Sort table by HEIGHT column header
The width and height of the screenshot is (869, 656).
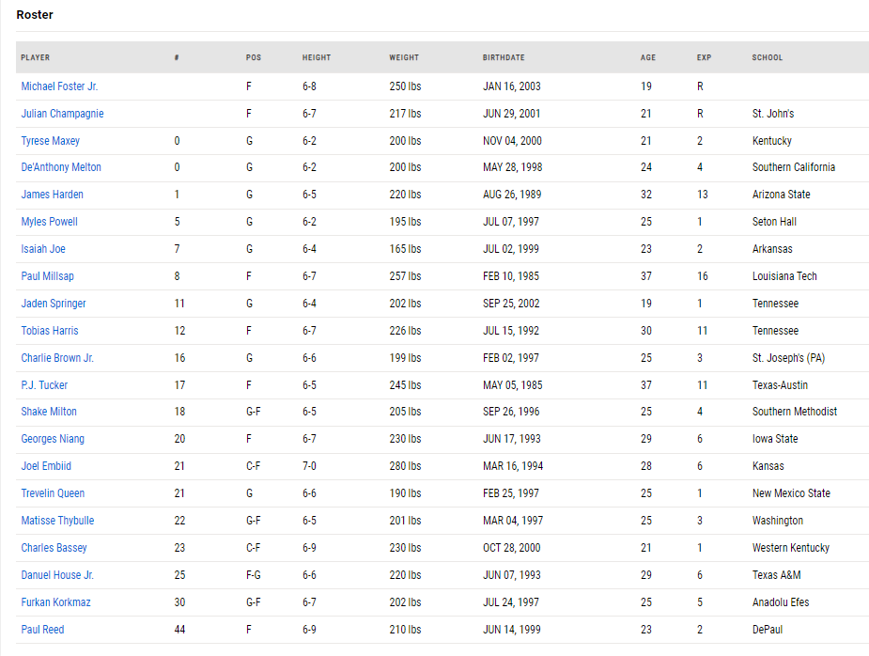pyautogui.click(x=317, y=57)
